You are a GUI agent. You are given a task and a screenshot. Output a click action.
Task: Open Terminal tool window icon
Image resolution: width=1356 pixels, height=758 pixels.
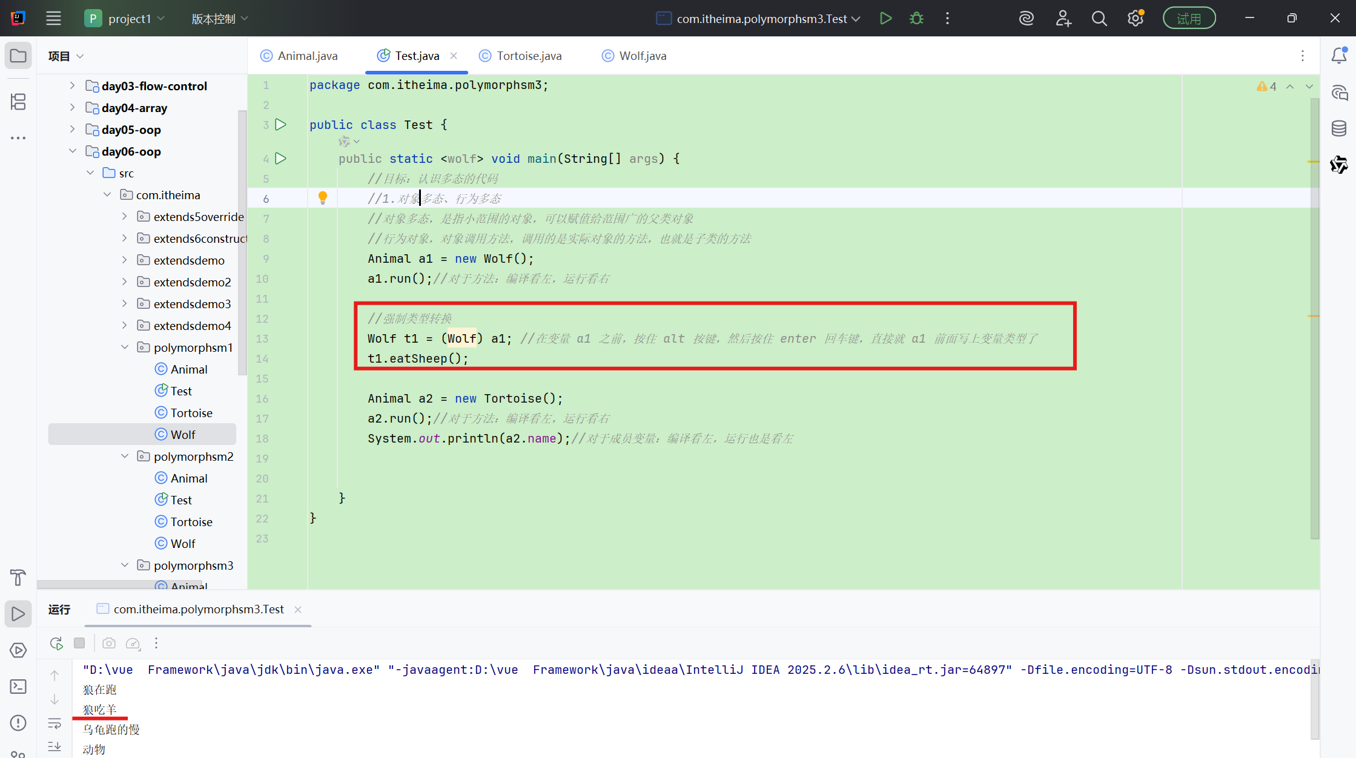point(18,687)
